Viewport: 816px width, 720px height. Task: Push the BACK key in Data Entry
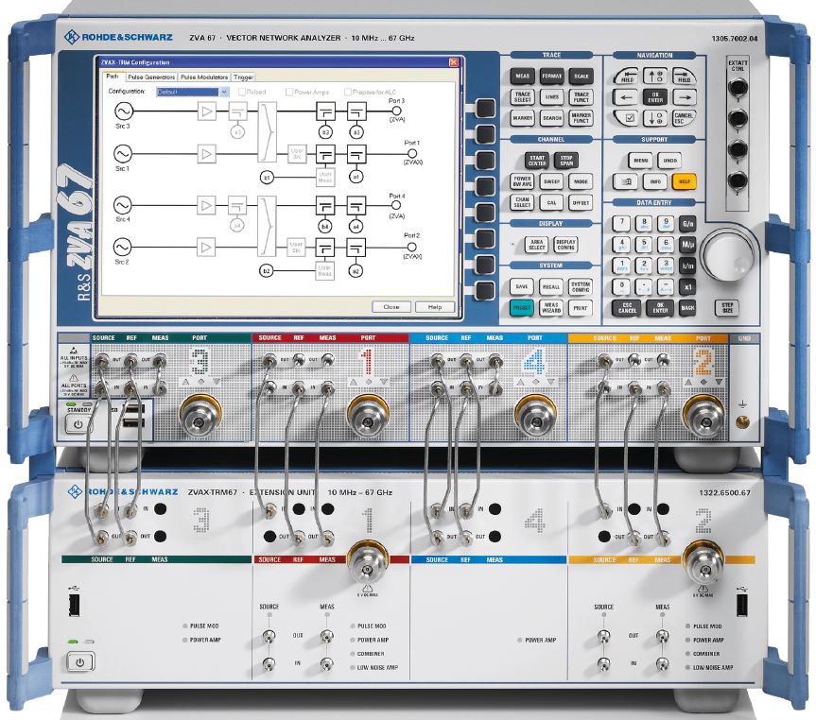(x=687, y=308)
